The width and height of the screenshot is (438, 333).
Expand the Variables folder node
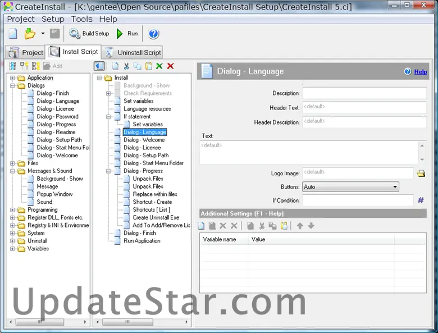click(x=12, y=249)
